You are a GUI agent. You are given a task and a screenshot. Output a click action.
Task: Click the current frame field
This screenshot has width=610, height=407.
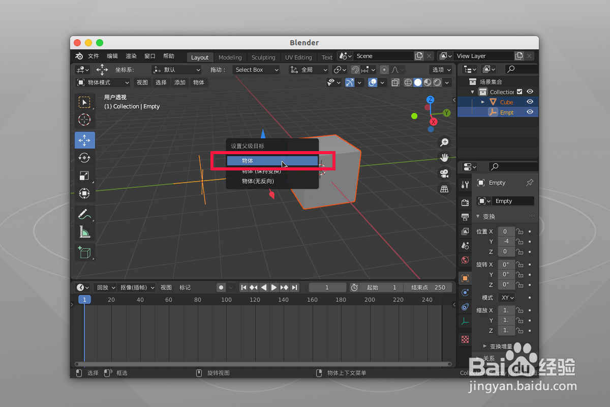pos(327,287)
